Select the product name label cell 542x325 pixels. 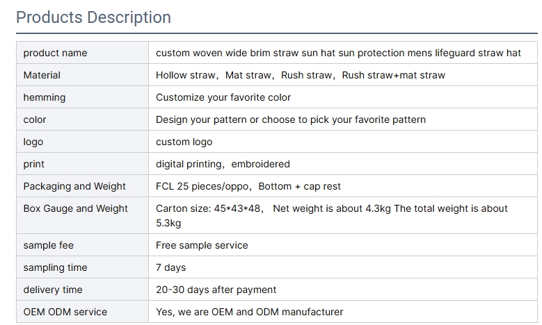click(x=82, y=53)
